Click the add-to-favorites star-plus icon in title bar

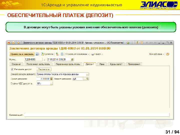pos(128,43)
